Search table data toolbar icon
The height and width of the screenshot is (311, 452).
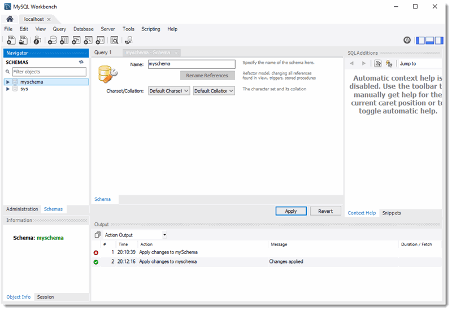pyautogui.click(x=114, y=40)
